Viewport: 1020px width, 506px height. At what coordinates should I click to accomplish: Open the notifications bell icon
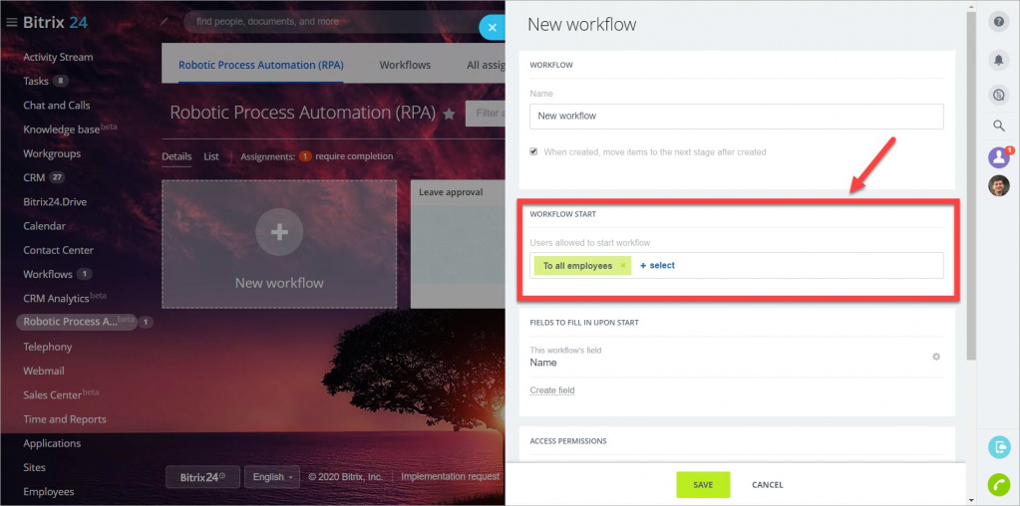pyautogui.click(x=998, y=60)
